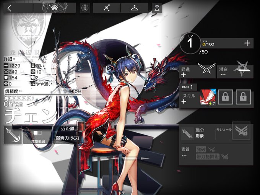This screenshot has width=260, height=195.
Task: View the 発破 talent
Action: (201, 149)
